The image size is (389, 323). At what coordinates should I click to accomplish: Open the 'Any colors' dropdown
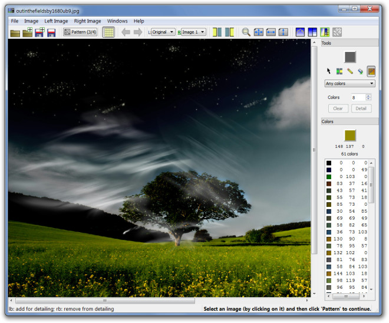[350, 84]
